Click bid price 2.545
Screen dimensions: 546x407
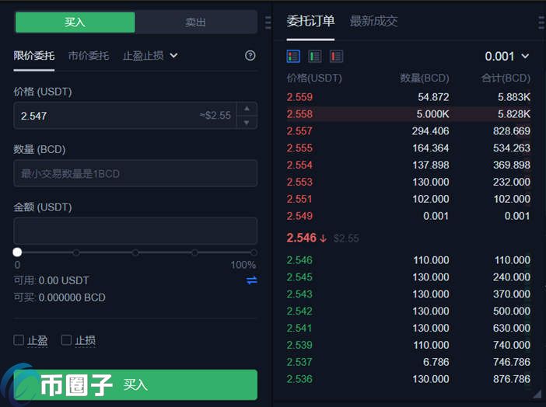pyautogui.click(x=299, y=277)
